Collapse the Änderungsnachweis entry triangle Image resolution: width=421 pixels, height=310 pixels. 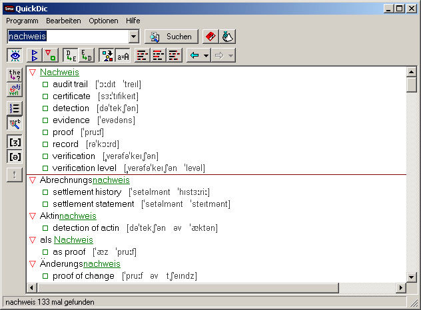coord(33,264)
